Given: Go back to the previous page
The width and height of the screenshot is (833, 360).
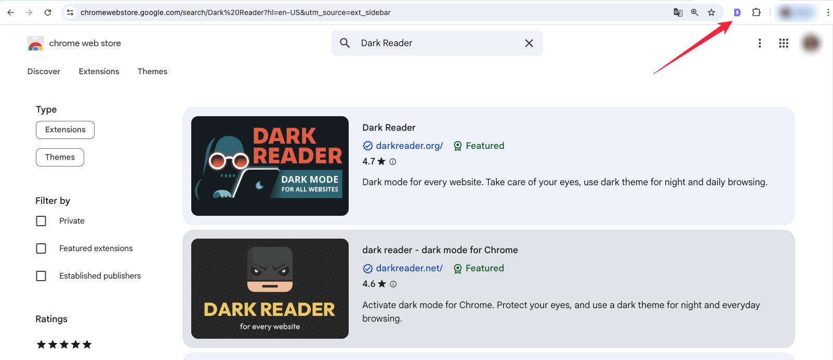Looking at the screenshot, I should 10,12.
